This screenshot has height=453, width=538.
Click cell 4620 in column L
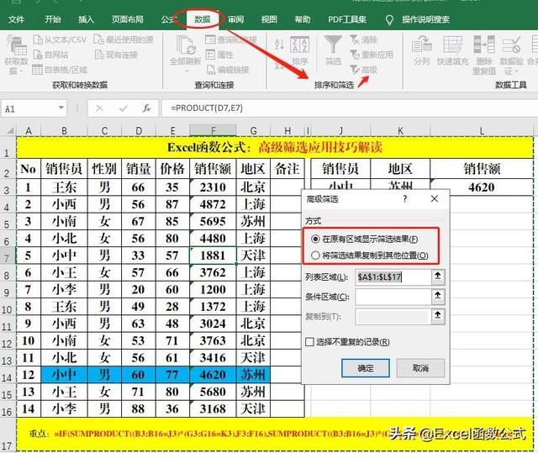482,187
